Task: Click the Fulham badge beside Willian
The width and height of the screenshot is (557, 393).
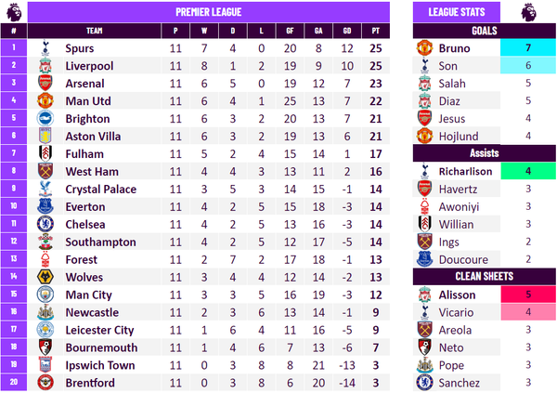Action: click(x=424, y=224)
